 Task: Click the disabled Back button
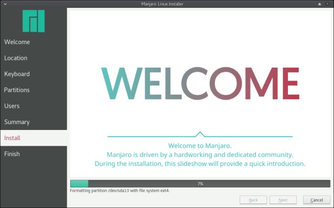[x=253, y=200]
